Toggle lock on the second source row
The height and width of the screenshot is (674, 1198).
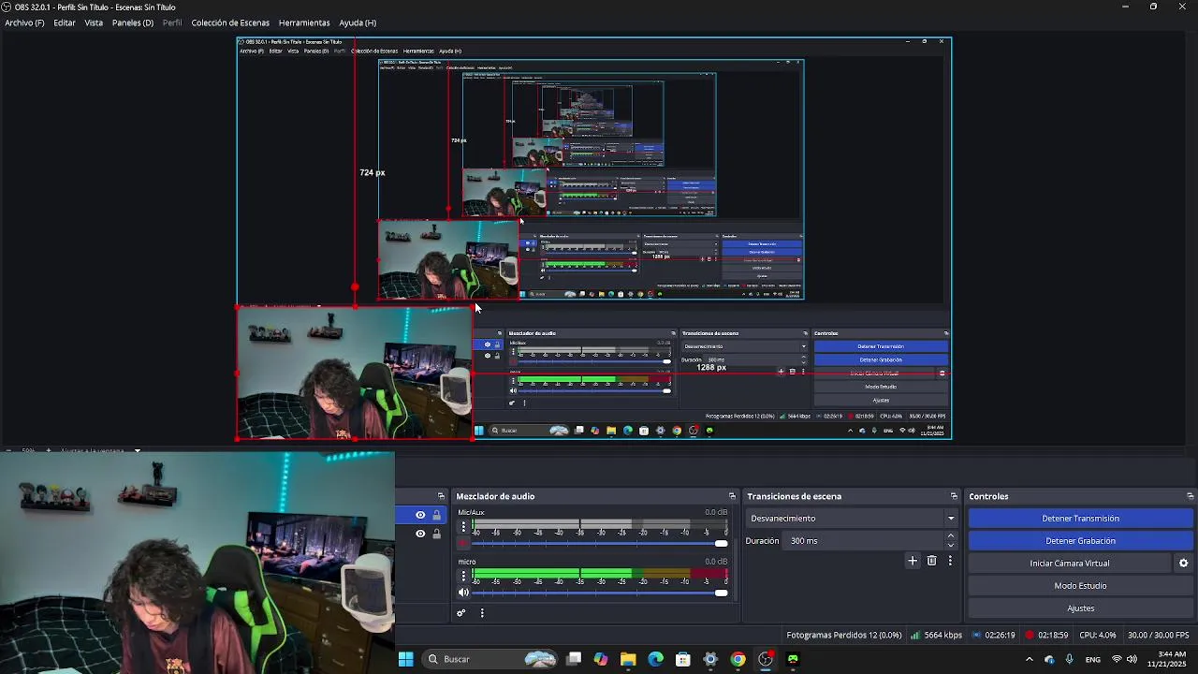[436, 534]
